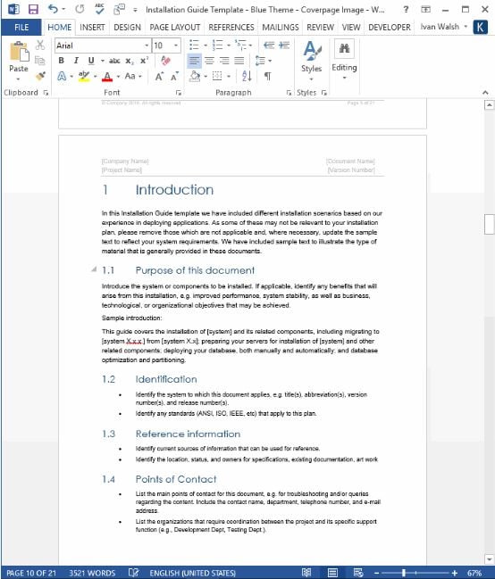
Task: Click the Redo/Repeat icon
Action: [x=80, y=9]
